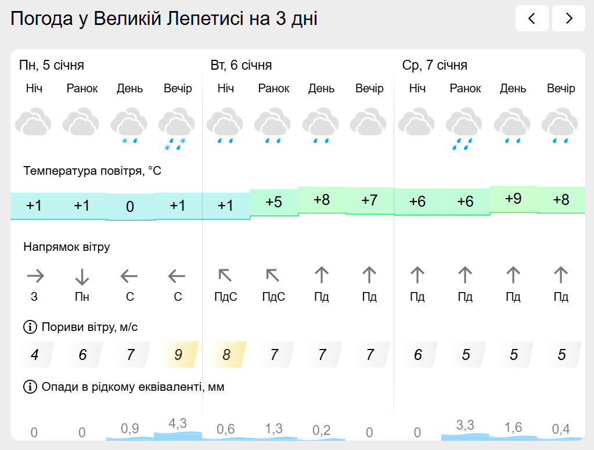
Task: Click Monday evening 4,3 mm precipitation bar
Action: coord(177,430)
